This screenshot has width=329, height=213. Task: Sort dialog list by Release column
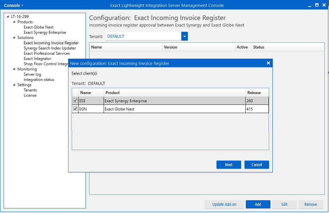257,93
